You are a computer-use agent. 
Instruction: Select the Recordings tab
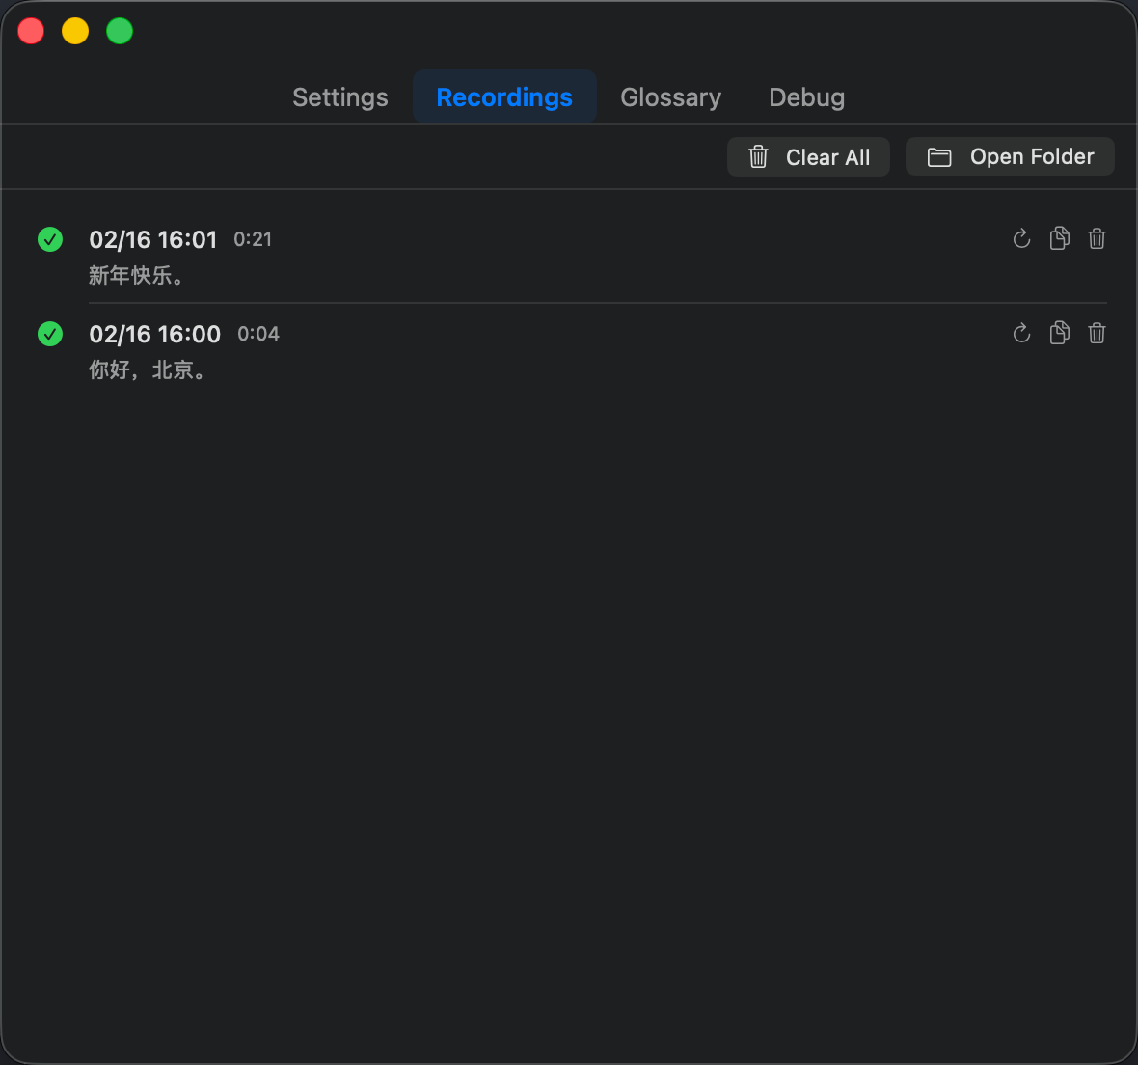pos(503,97)
